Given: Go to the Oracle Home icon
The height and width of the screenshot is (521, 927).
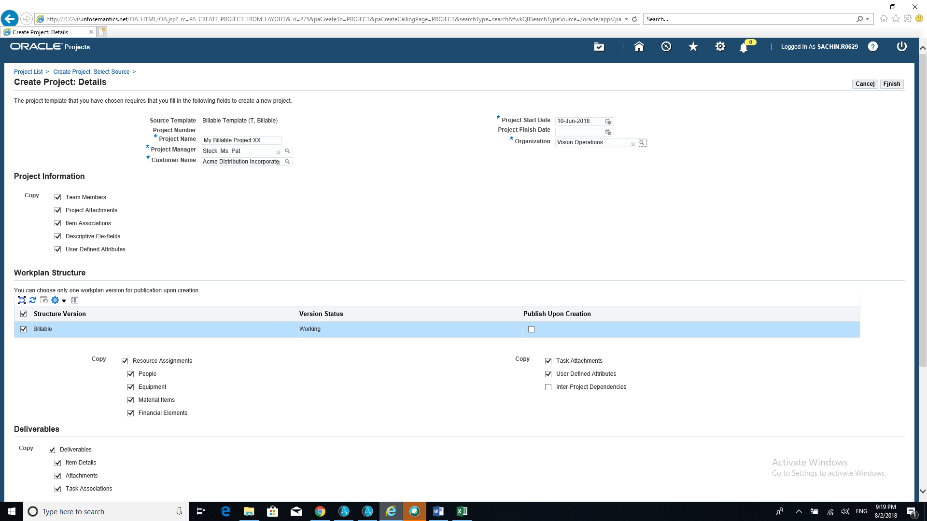Looking at the screenshot, I should click(x=639, y=47).
